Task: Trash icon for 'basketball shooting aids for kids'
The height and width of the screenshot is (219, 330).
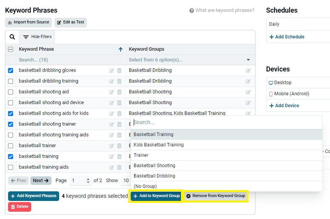Action: (119, 113)
